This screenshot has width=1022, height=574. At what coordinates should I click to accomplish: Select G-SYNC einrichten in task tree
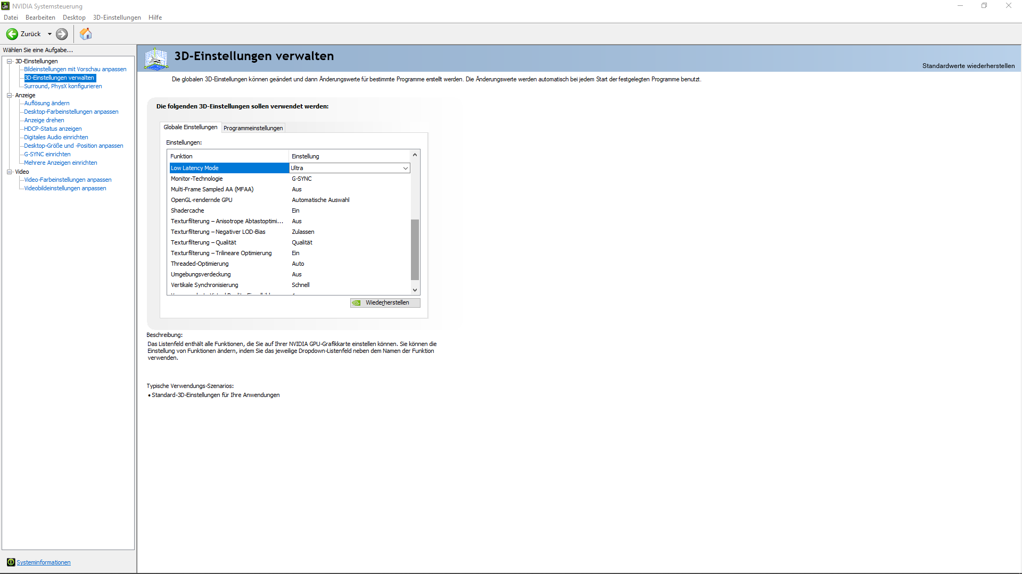tap(47, 154)
